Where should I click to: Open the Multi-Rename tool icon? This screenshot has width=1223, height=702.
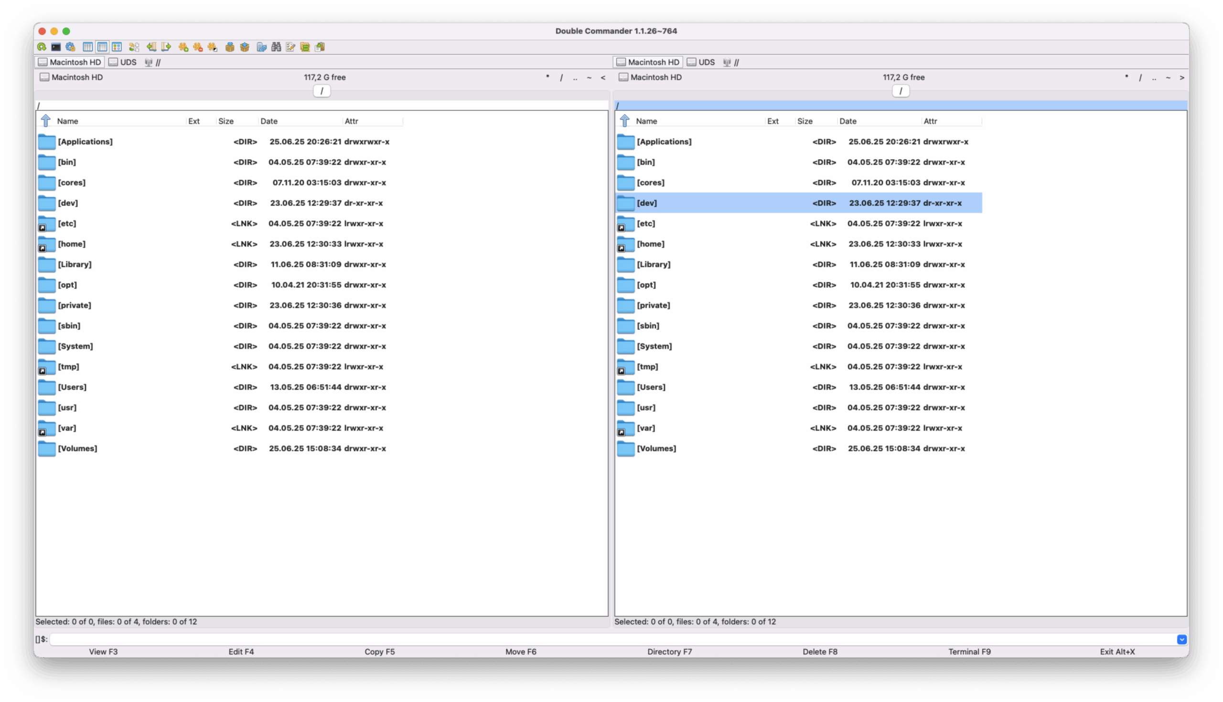290,47
